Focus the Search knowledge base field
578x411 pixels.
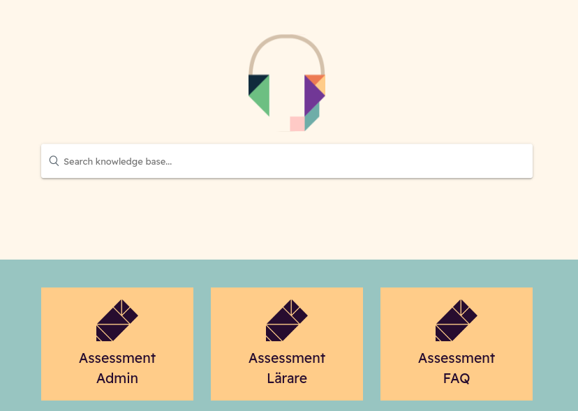287,161
